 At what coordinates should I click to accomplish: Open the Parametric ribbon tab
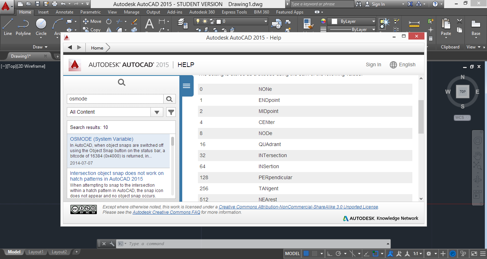pos(90,12)
